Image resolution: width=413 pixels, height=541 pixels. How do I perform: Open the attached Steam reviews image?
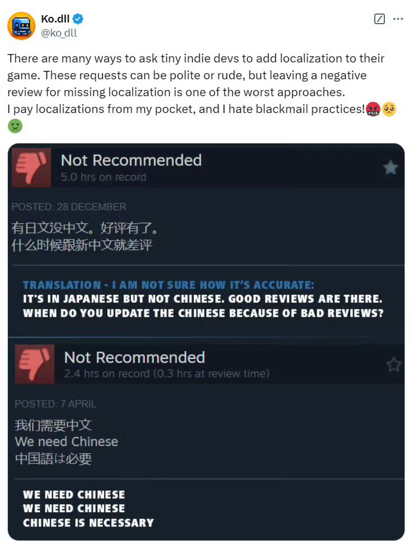pos(206,341)
